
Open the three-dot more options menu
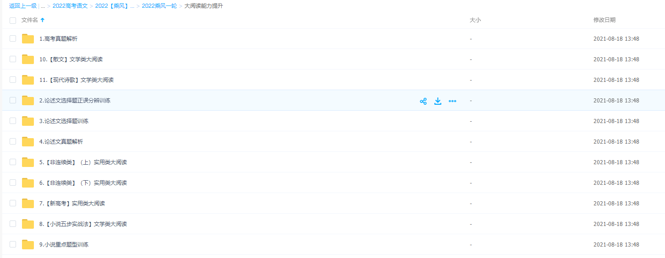pos(452,101)
